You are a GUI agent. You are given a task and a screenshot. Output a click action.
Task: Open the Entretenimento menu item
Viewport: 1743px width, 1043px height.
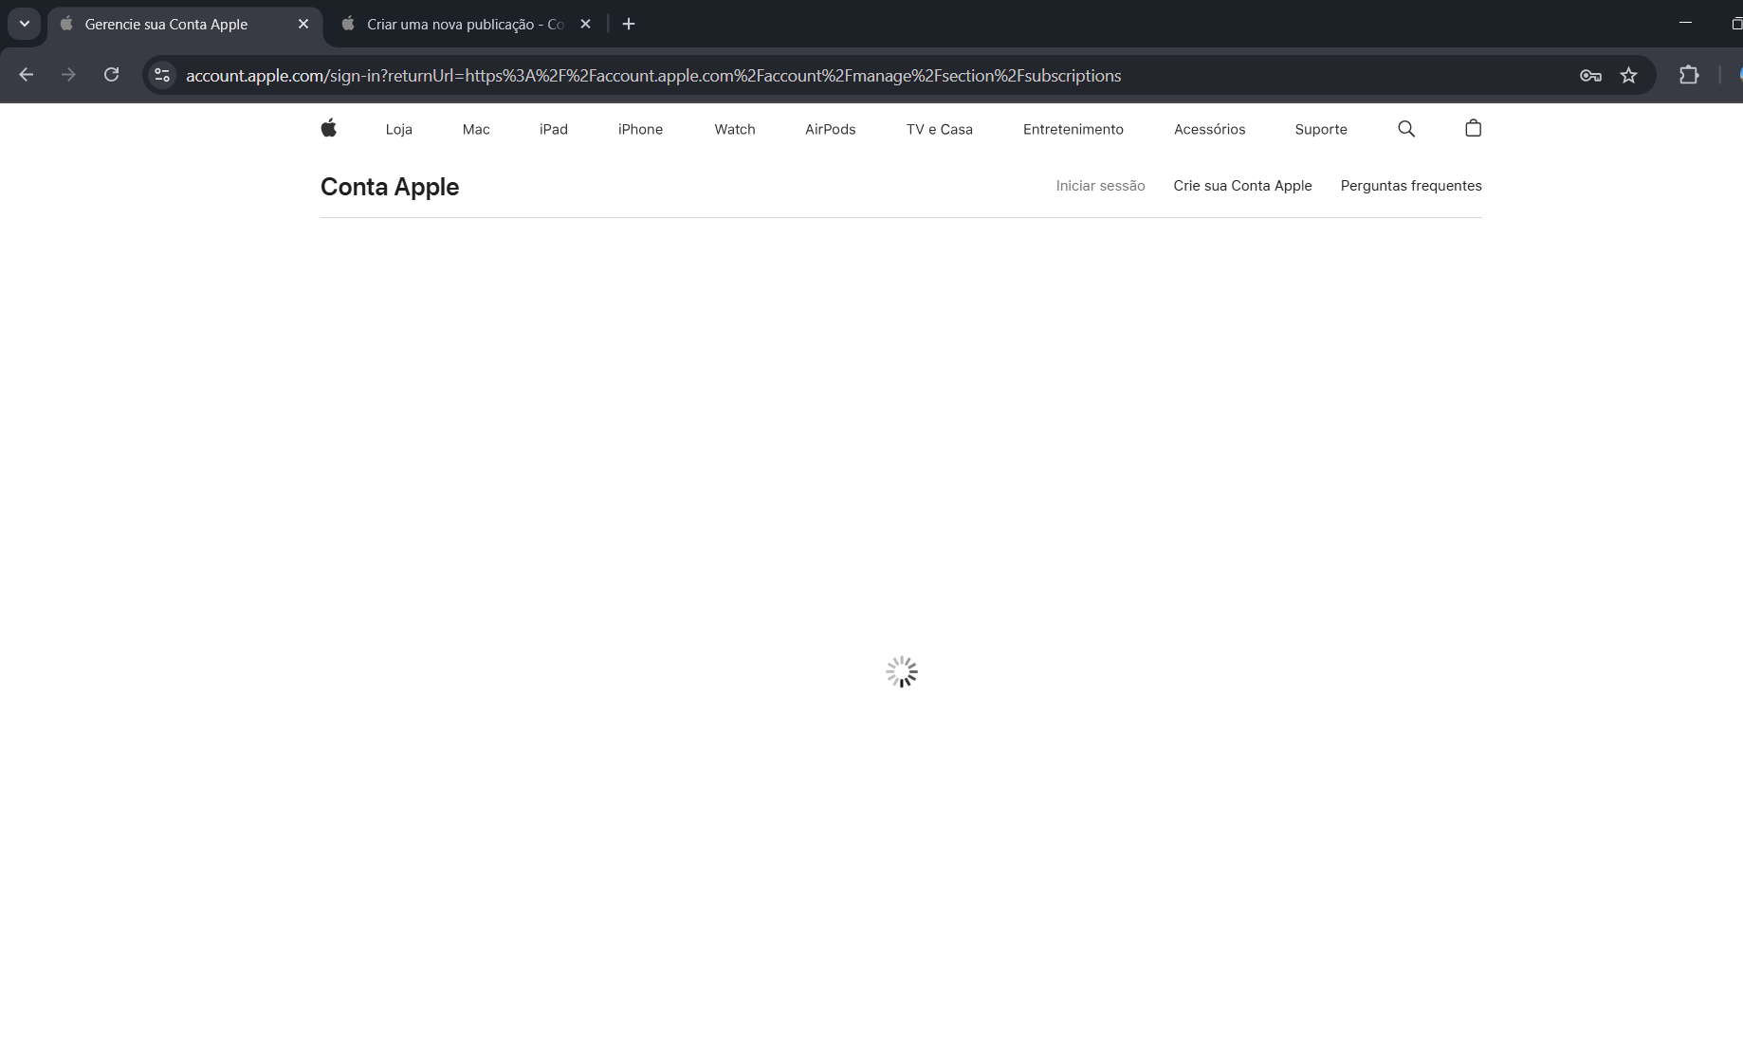1073,130
